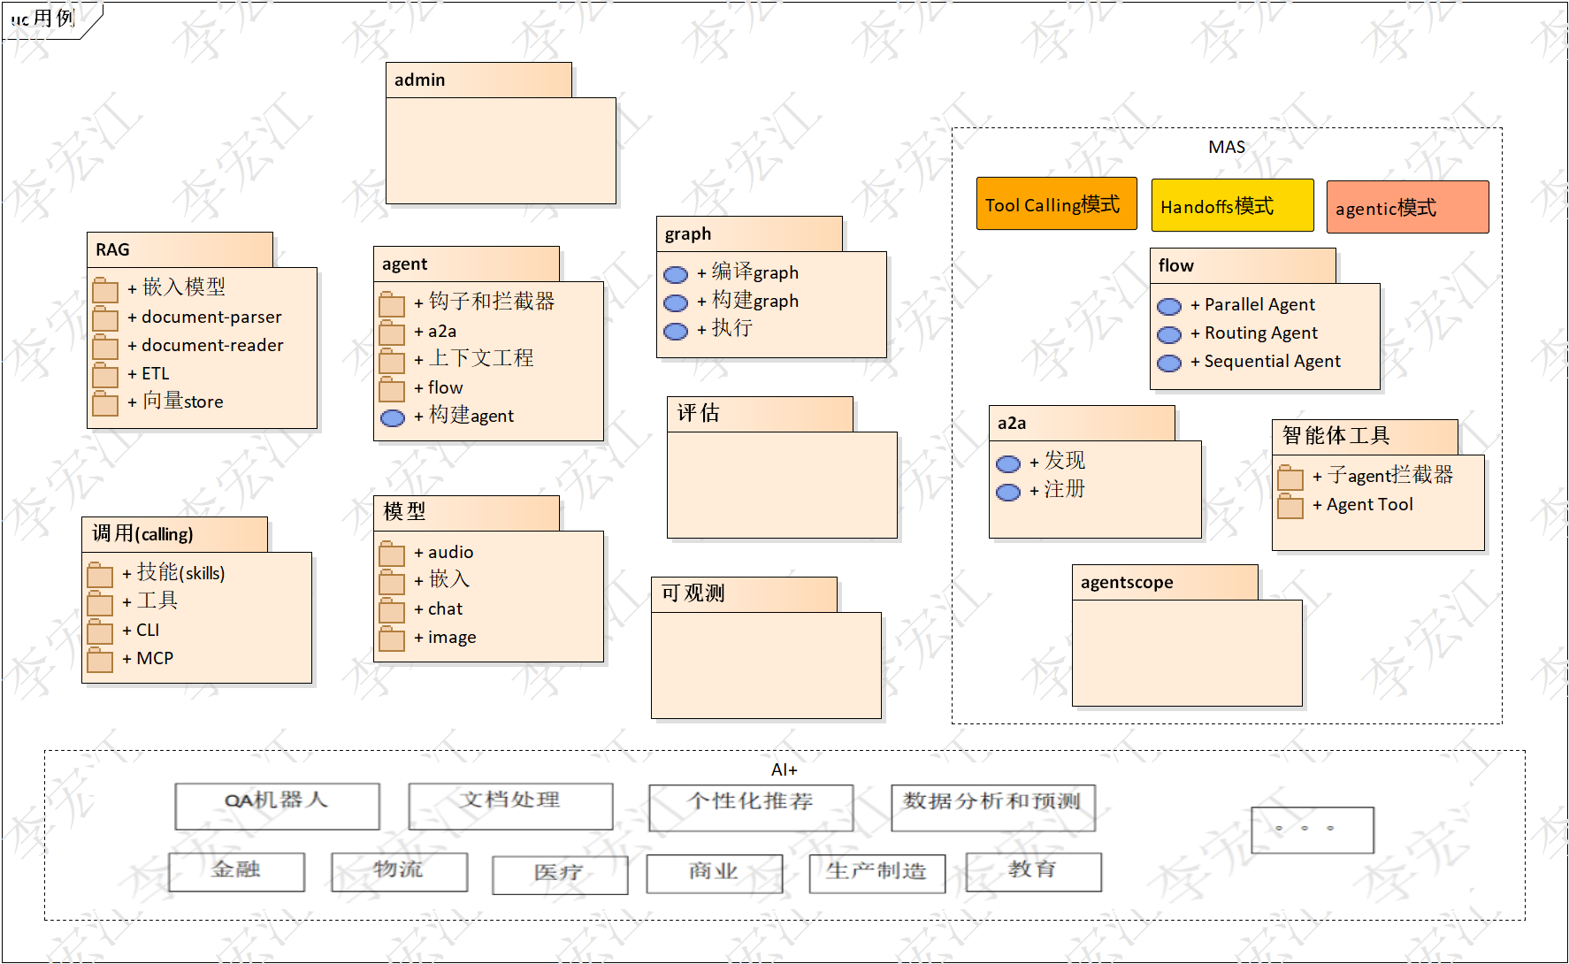1569x964 pixels.
Task: Click the AI+ boundary title
Action: 784,769
